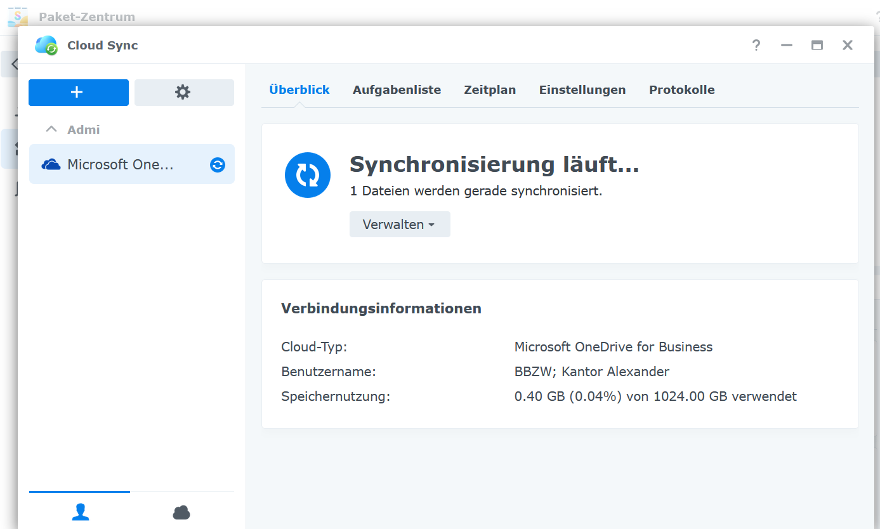Open the gear settings button in sidebar
Viewport: 880px width, 529px height.
[184, 93]
